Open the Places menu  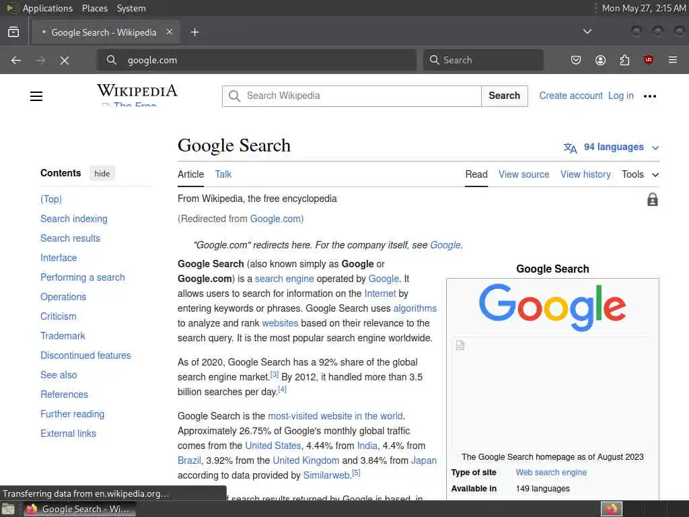coord(94,8)
